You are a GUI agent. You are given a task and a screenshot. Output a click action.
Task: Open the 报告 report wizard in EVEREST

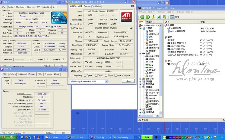coord(175,17)
